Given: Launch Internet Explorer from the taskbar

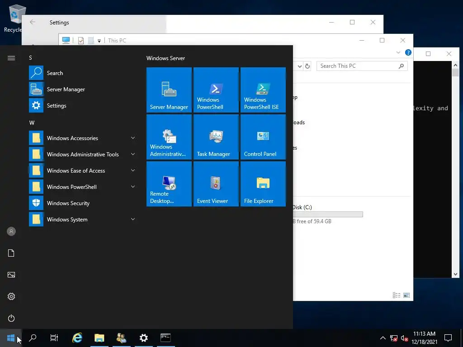Looking at the screenshot, I should click(x=77, y=338).
